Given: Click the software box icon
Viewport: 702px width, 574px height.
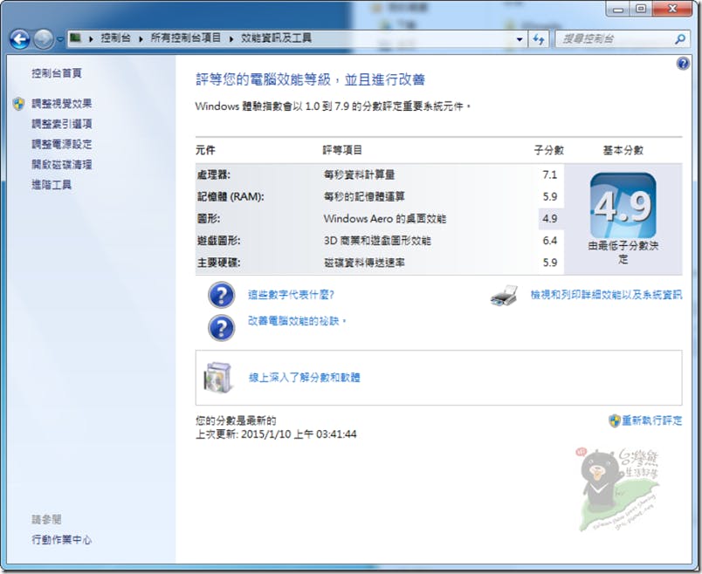Looking at the screenshot, I should [x=218, y=378].
